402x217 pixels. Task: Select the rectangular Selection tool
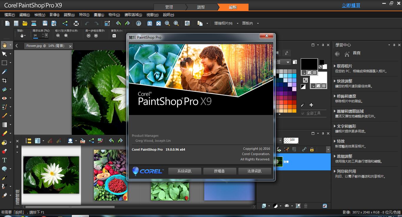pyautogui.click(x=4, y=63)
